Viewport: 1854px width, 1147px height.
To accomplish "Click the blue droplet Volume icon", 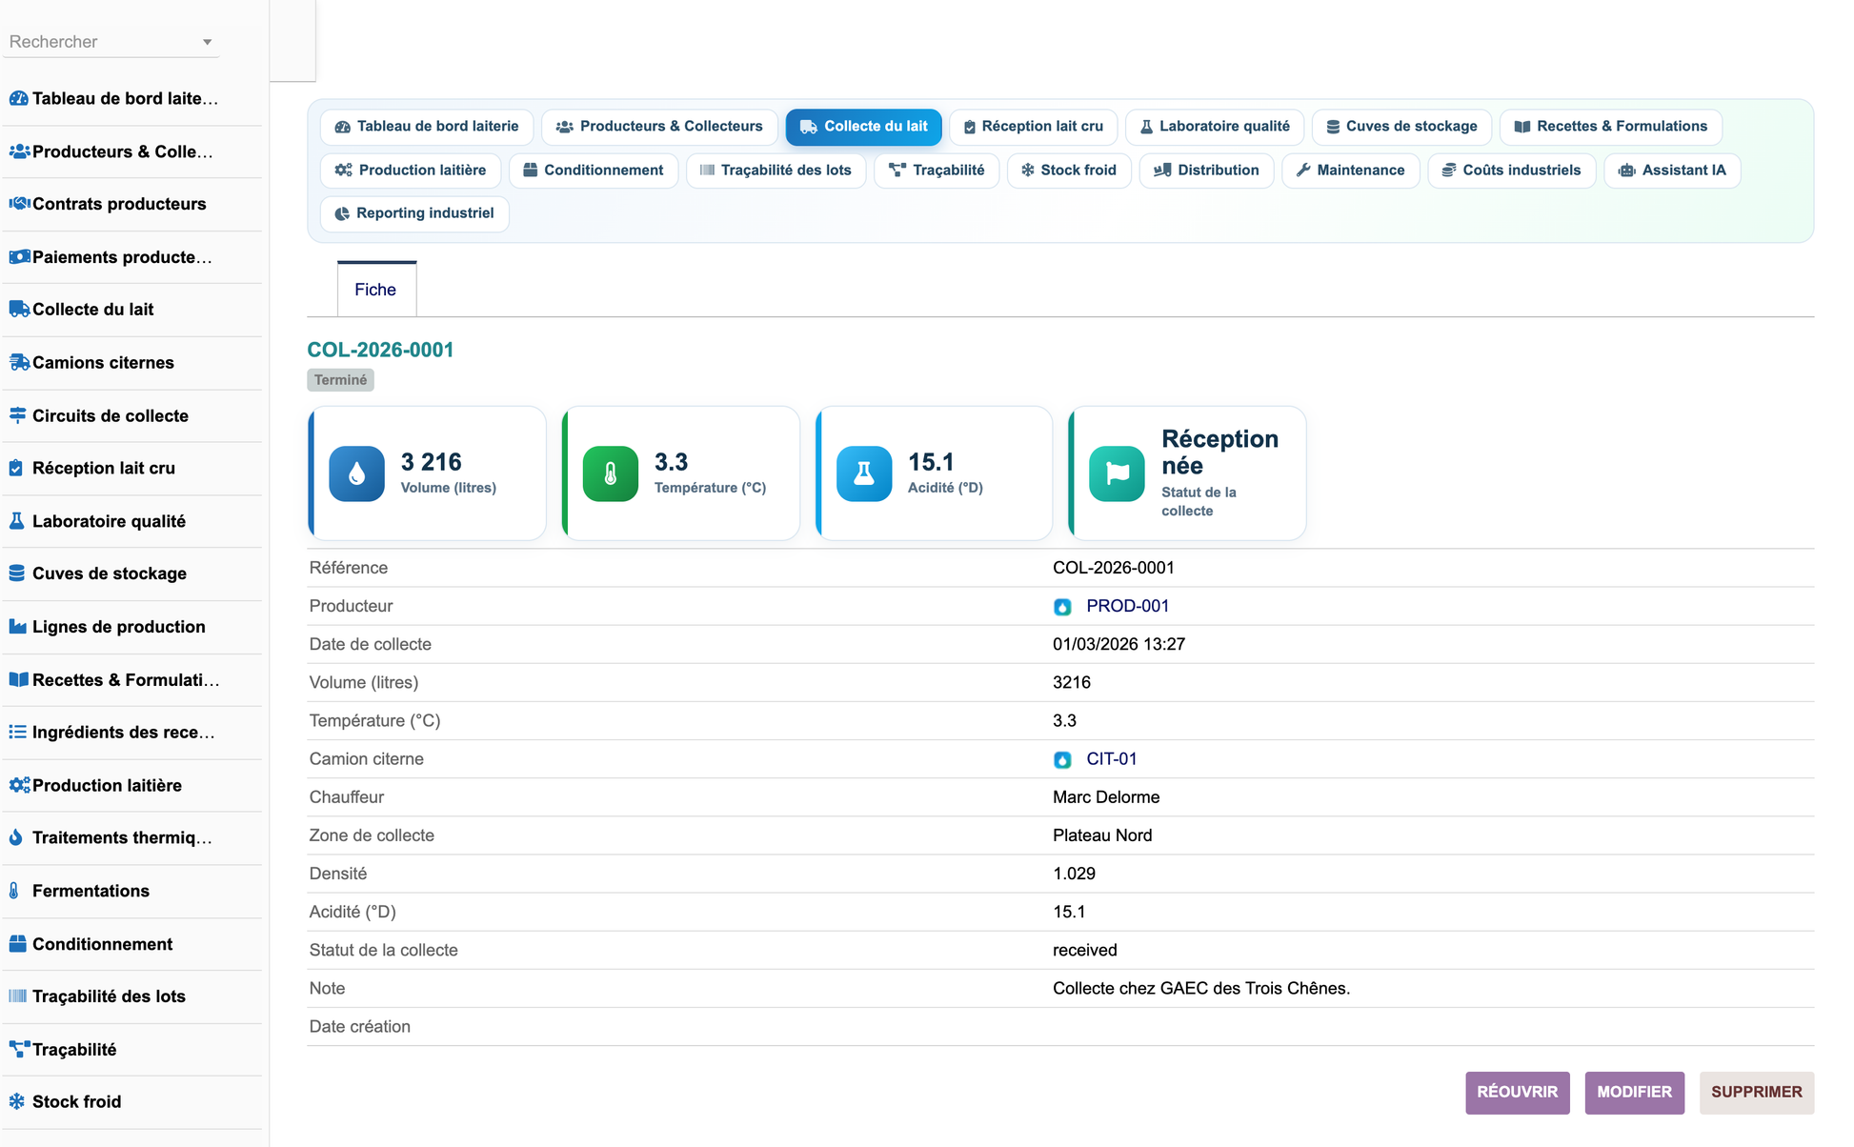I will [x=356, y=473].
